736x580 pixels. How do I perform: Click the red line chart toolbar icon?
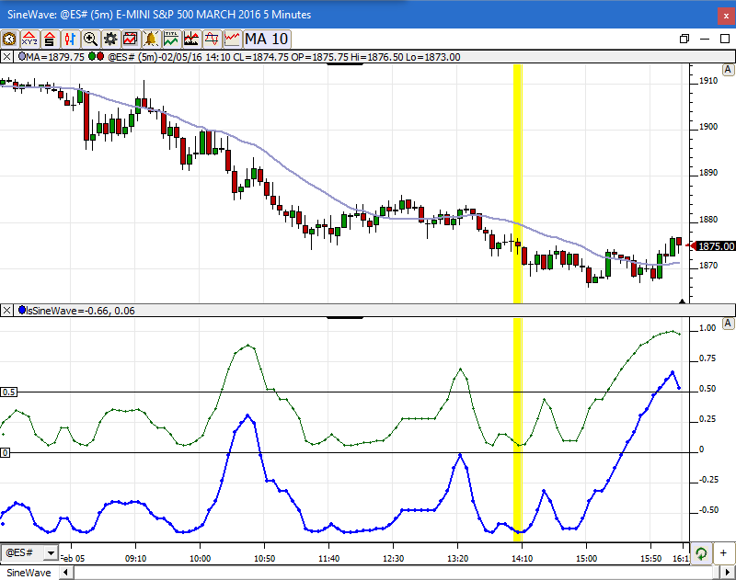tap(232, 39)
